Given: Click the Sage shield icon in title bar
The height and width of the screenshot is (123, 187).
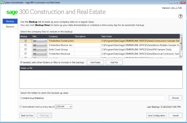Looking at the screenshot, I should (x=2, y=3).
